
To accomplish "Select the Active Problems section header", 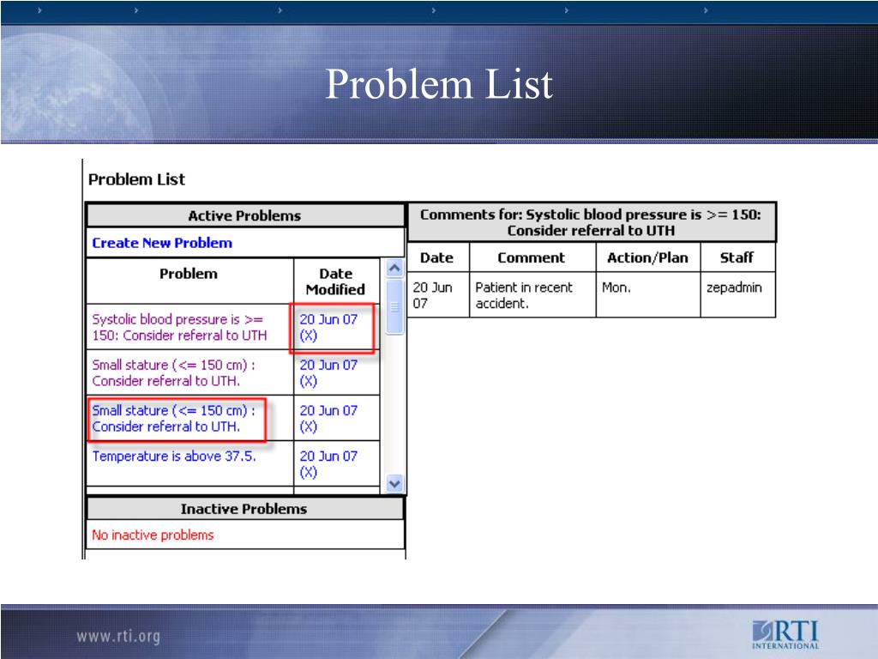I will tap(244, 215).
